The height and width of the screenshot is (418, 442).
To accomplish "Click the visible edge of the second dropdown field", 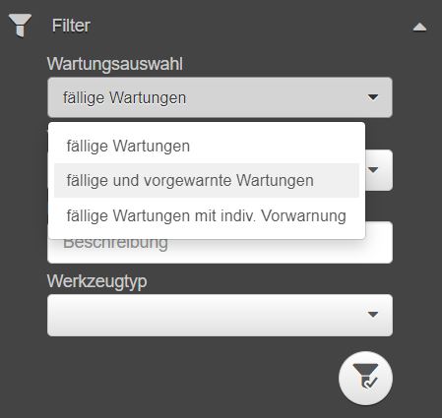I will [379, 170].
